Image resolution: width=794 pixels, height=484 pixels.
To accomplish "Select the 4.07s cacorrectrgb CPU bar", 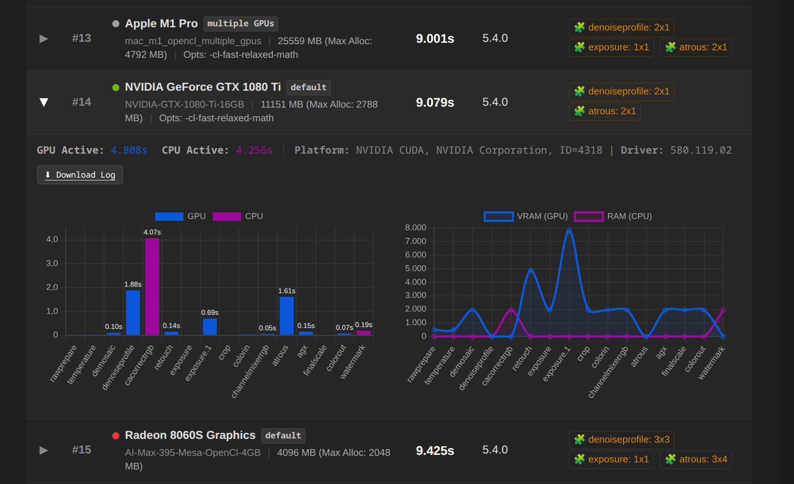I will [x=152, y=286].
